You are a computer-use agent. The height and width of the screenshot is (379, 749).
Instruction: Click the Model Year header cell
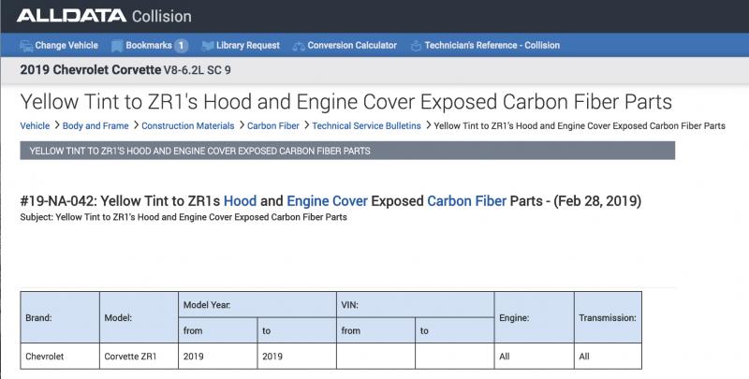point(257,304)
